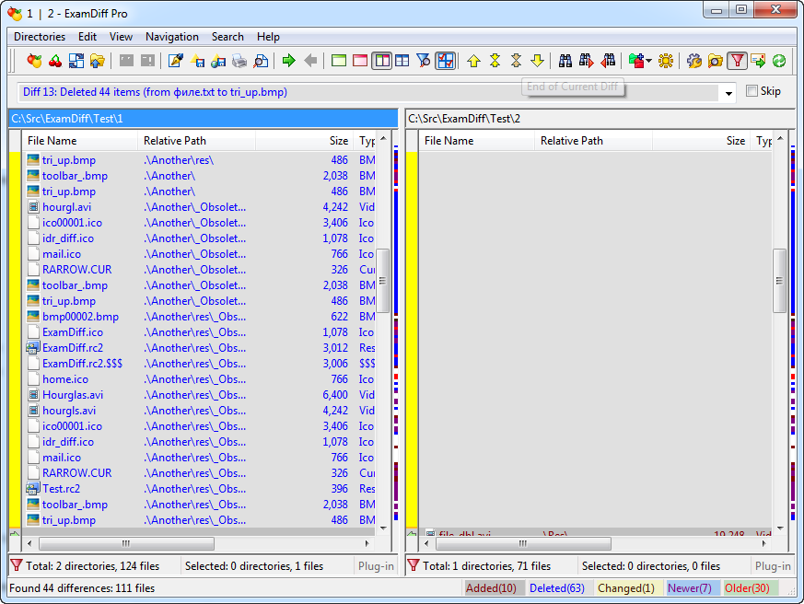This screenshot has height=604, width=804.
Task: Toggle the Deleted(63) status bar indicator
Action: point(557,588)
